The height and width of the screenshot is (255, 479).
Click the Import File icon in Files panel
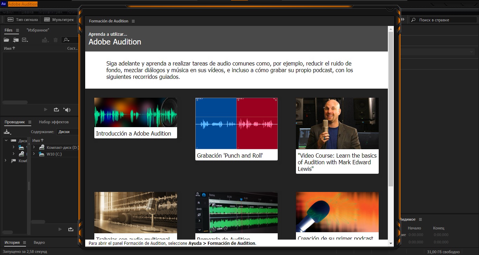point(16,40)
